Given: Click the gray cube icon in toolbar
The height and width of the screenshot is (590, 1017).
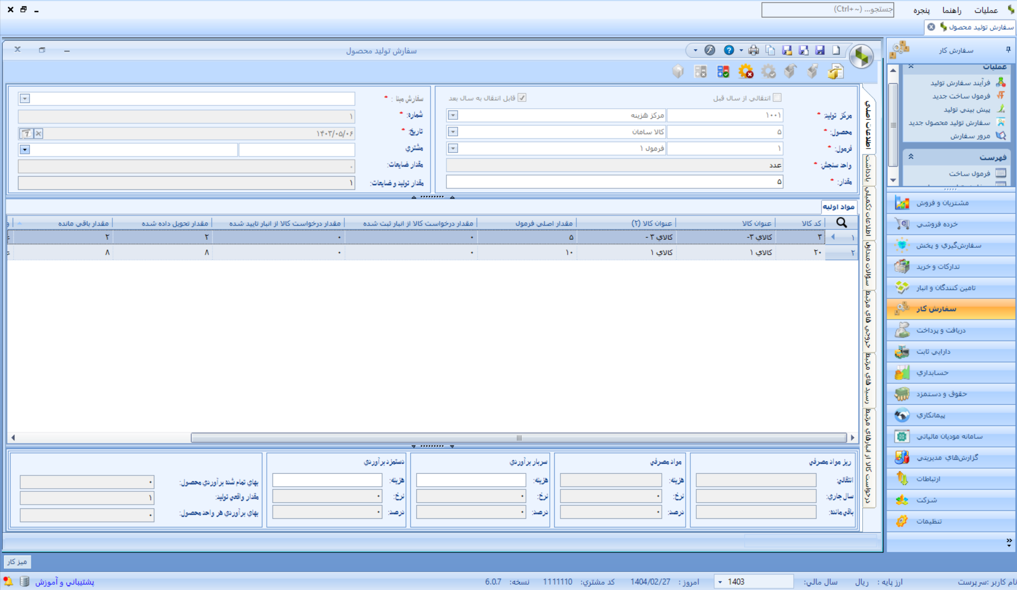Looking at the screenshot, I should pyautogui.click(x=678, y=72).
